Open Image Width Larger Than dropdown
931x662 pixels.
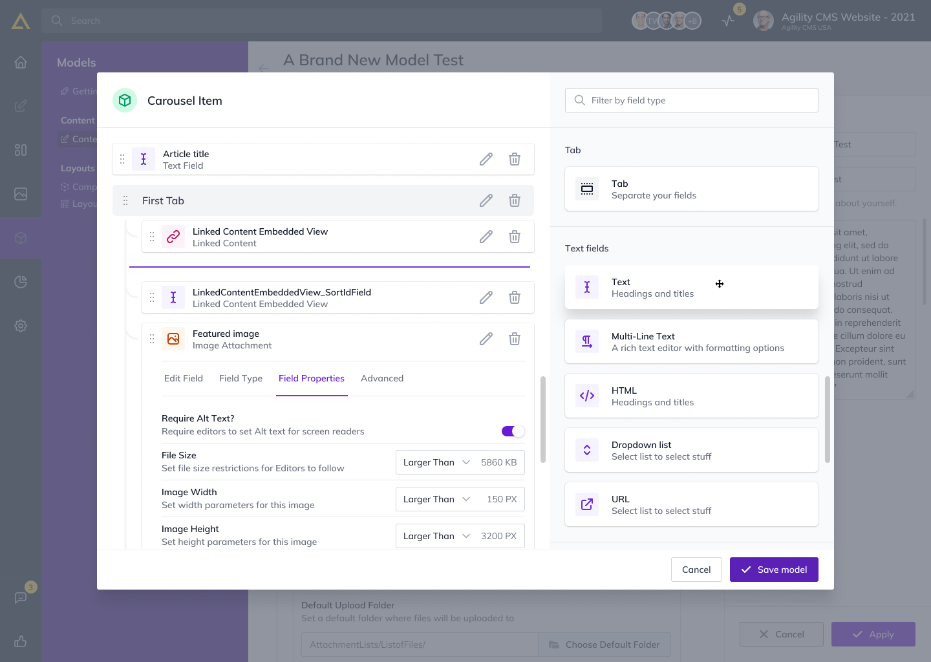436,499
